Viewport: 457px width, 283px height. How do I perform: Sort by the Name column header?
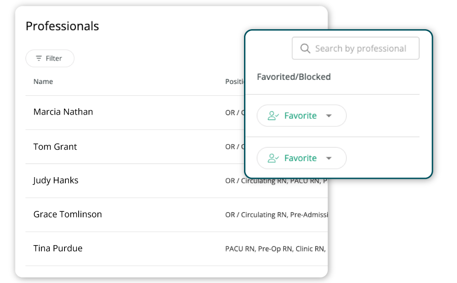[43, 82]
